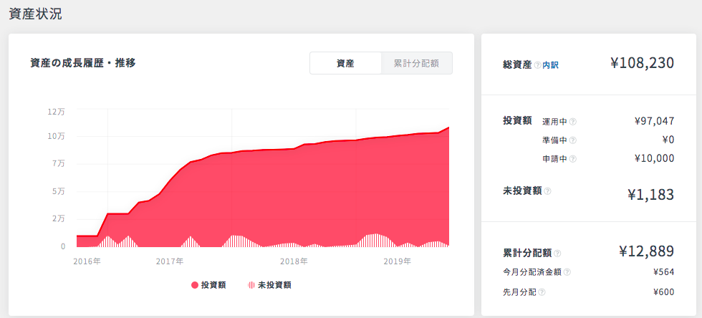Image resolution: width=702 pixels, height=318 pixels.
Task: Click the 2018年 axis label
Action: click(294, 261)
